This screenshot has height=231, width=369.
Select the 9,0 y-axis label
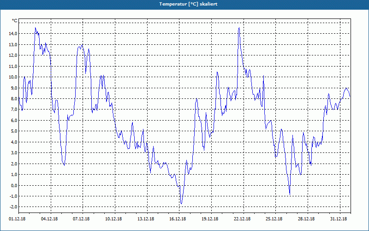[x=14, y=88]
